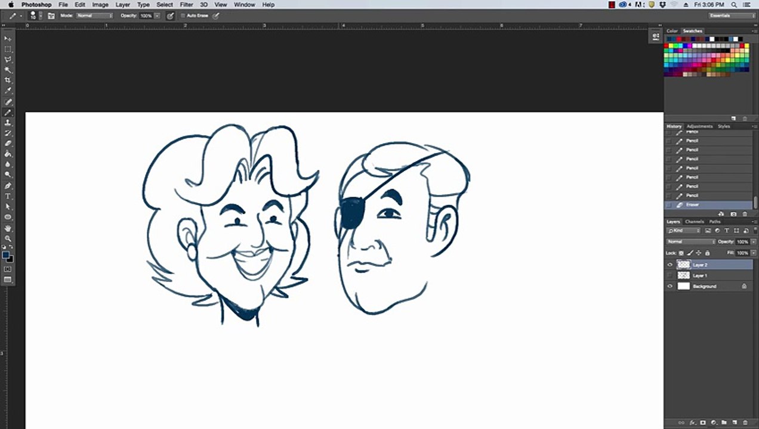Select the History Brush tool
The image size is (759, 429).
tap(8, 133)
